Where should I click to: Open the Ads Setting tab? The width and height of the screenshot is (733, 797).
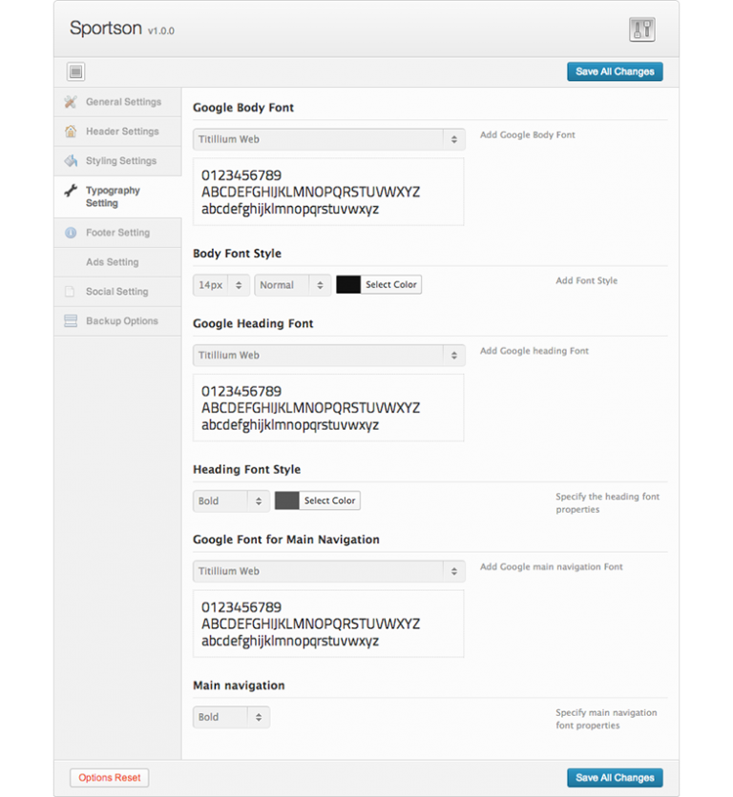tap(112, 262)
